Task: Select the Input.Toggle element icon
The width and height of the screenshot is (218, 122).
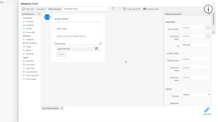Action: (x=24, y=79)
